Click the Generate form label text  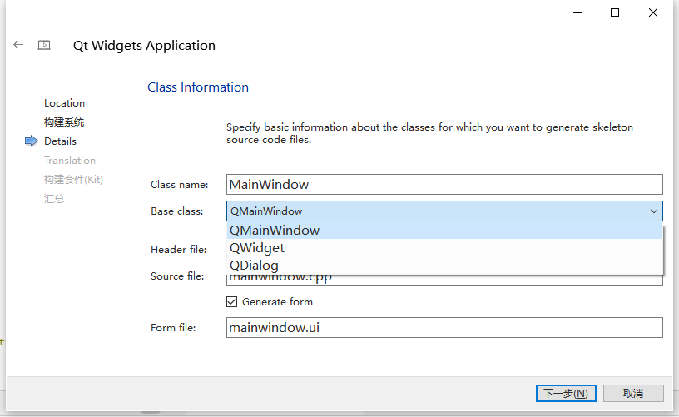(277, 302)
